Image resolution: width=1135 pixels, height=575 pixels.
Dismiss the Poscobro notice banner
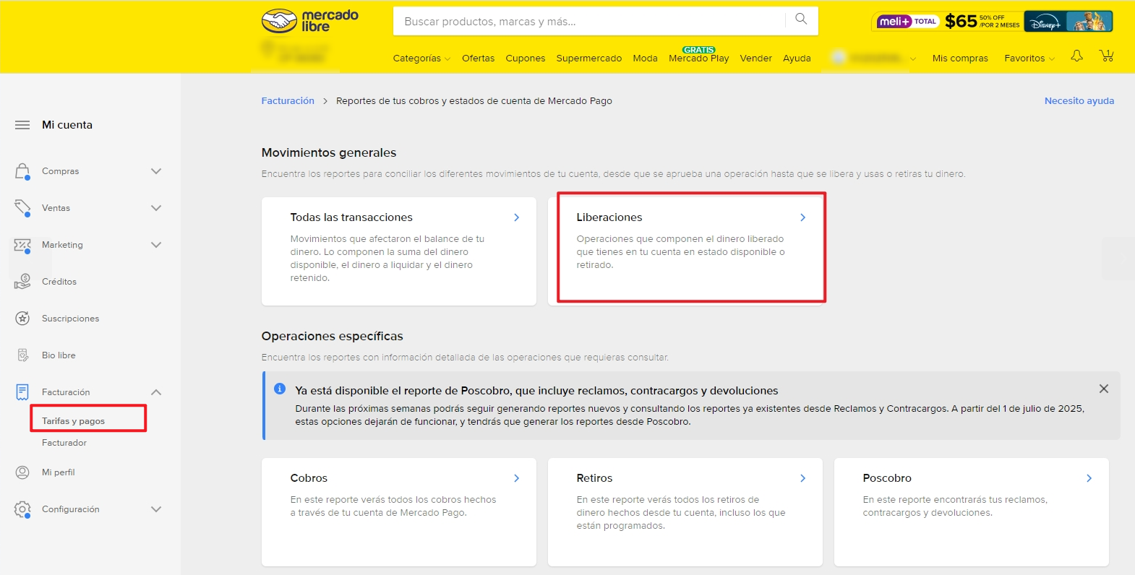tap(1103, 389)
